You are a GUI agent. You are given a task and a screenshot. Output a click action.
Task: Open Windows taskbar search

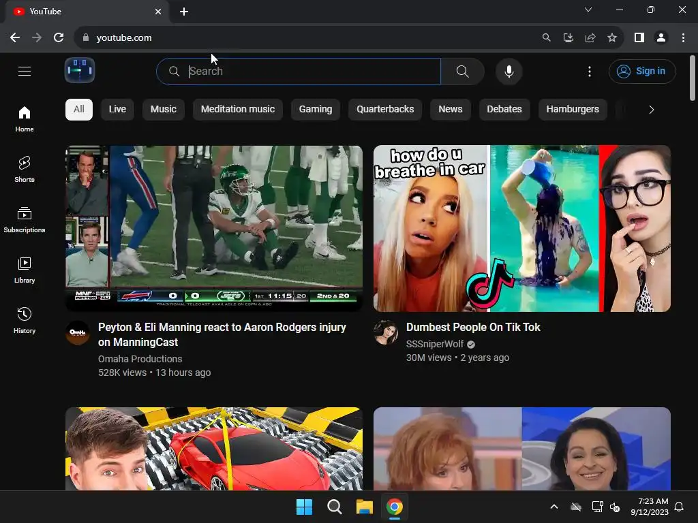[x=334, y=507]
